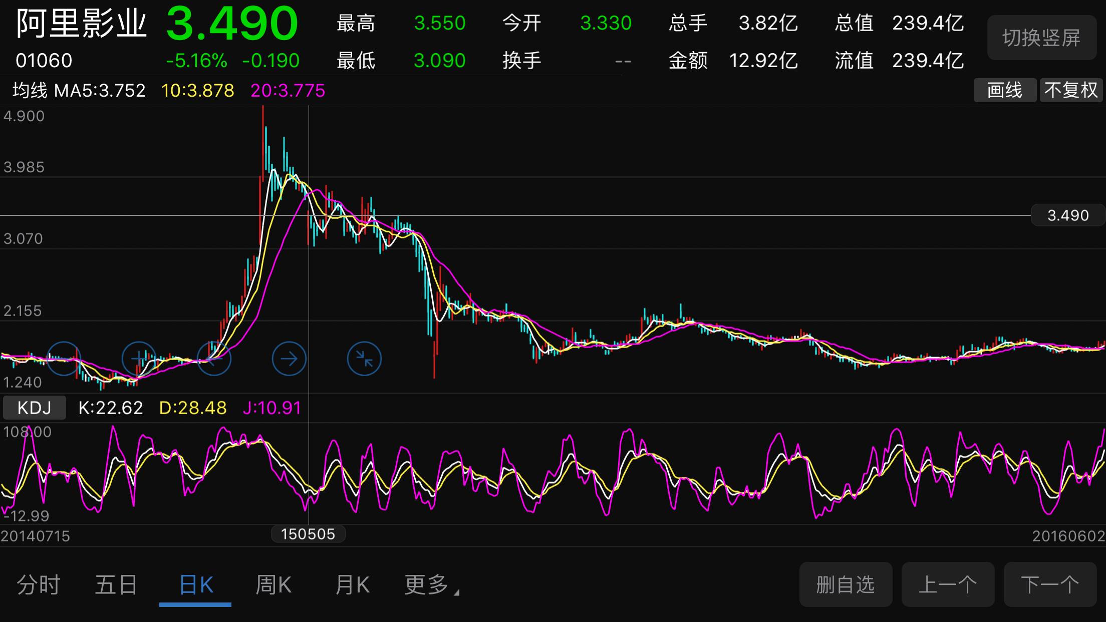1106x622 pixels.
Task: Switch to the 周K weekly chart tab
Action: pyautogui.click(x=273, y=584)
